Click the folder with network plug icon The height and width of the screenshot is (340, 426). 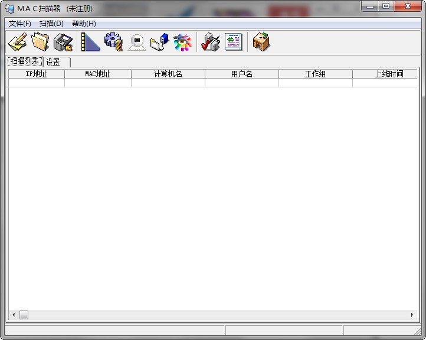(160, 42)
